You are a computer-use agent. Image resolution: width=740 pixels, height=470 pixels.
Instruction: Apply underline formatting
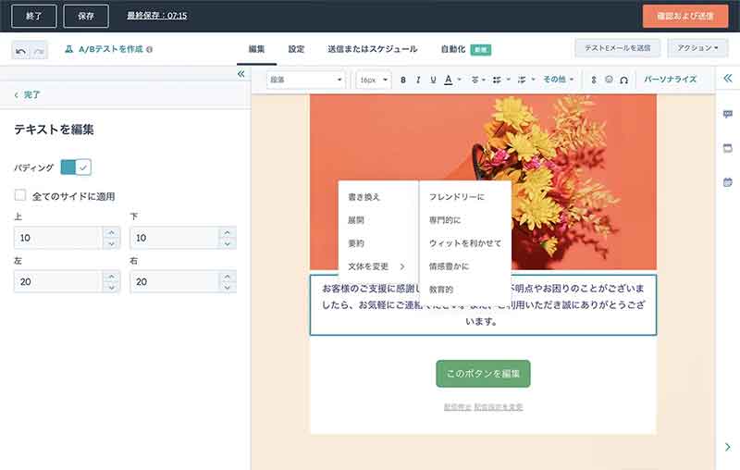tap(433, 80)
